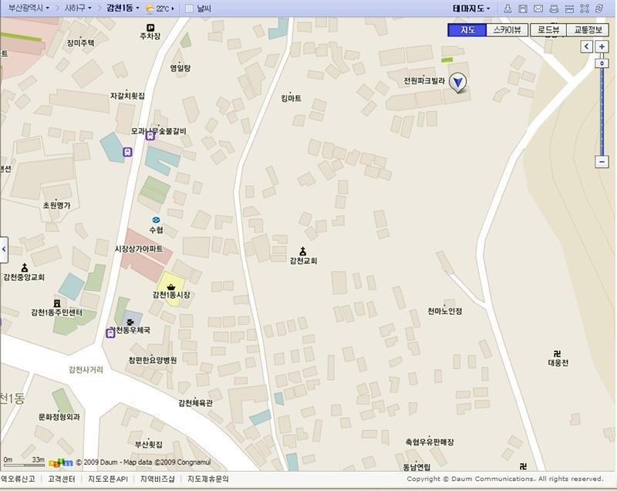
Task: Click the download/save map icon
Action: [507, 8]
